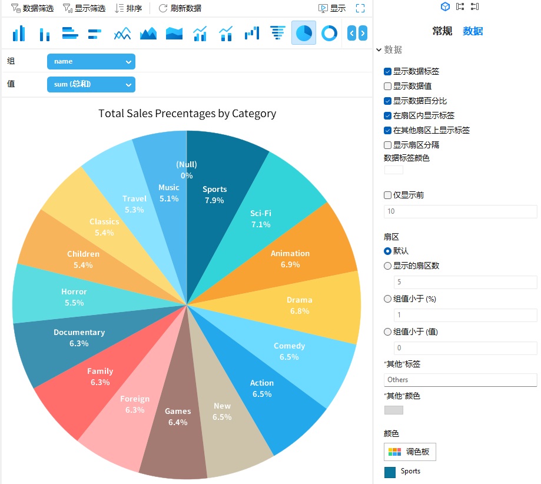
Task: Pick the 数据标签颜色 color swatch
Action: (x=393, y=170)
